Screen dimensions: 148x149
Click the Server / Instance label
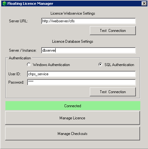click(x=23, y=50)
